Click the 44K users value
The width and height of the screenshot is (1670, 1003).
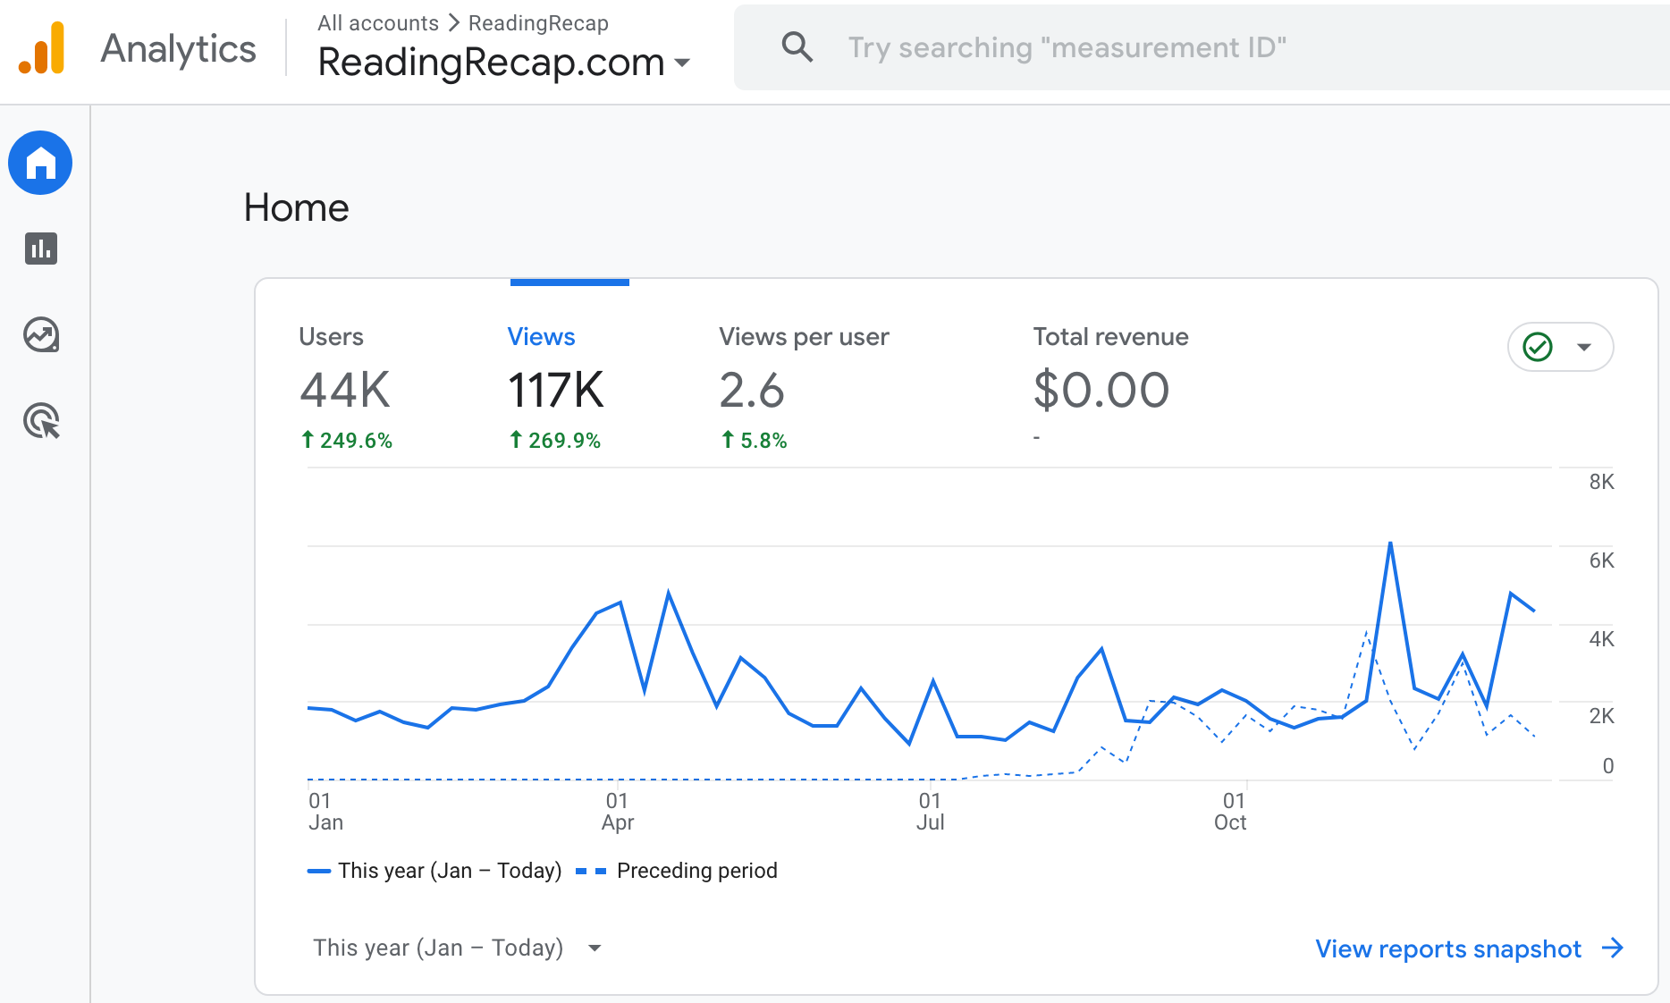tap(345, 390)
